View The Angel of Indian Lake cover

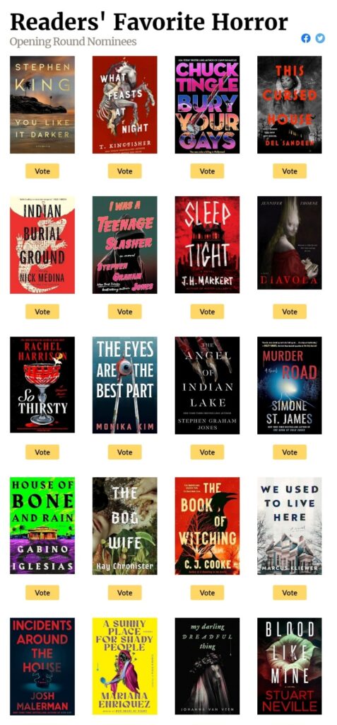click(207, 385)
